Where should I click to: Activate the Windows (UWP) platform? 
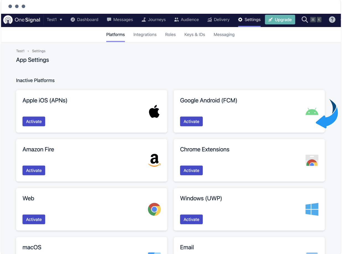coord(191,219)
